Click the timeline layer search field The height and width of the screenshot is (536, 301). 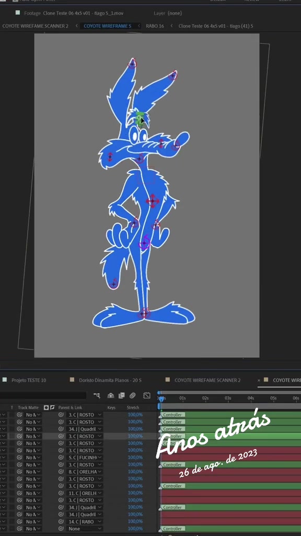43,396
